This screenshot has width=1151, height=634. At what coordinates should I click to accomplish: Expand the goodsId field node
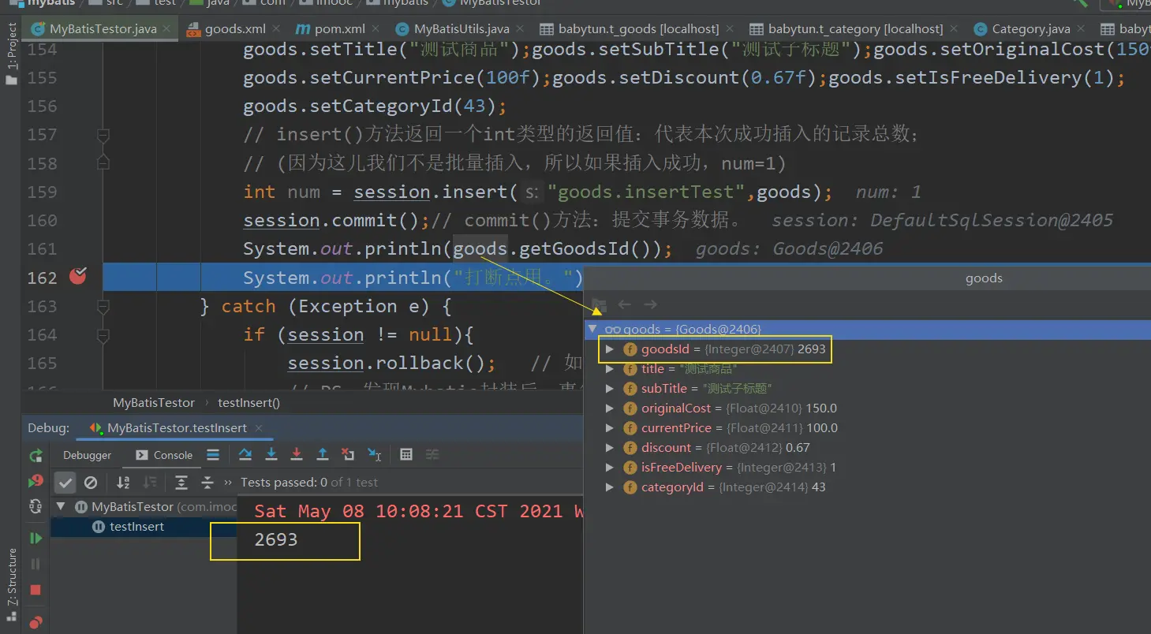[609, 349]
